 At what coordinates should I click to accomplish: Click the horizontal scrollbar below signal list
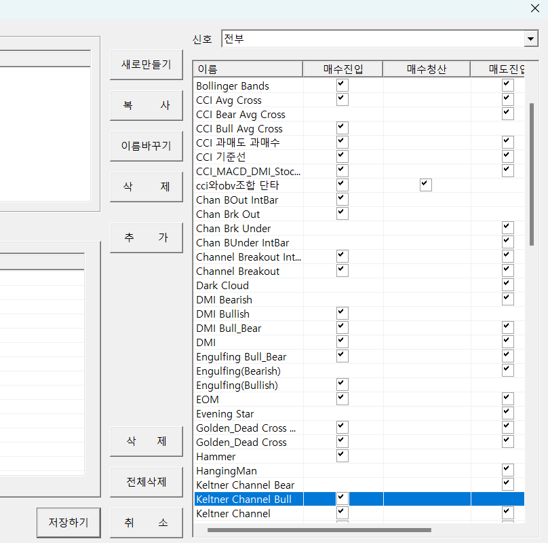click(319, 529)
